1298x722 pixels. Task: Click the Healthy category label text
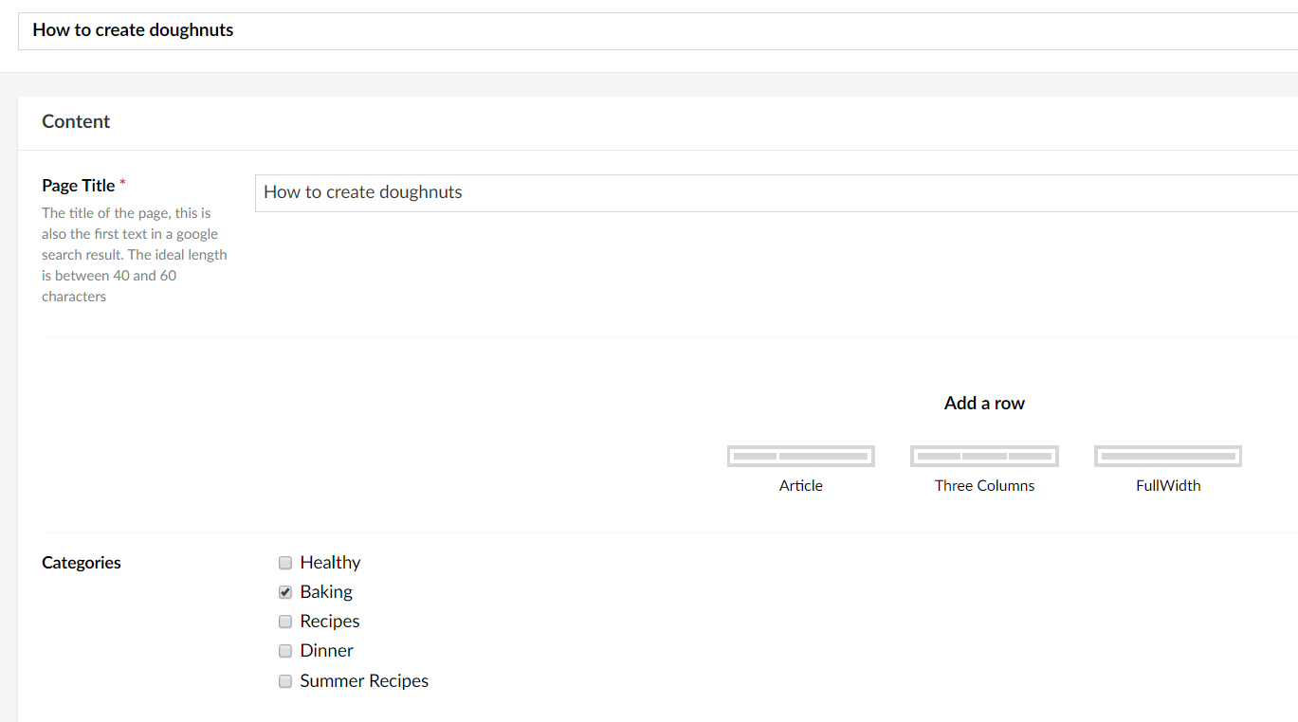[x=330, y=562]
